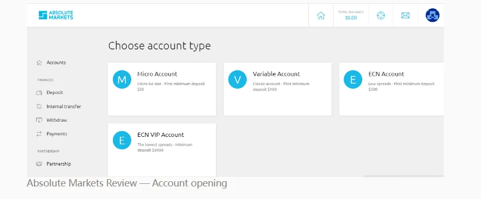
Task: Open Accounts in the sidebar
Action: pyautogui.click(x=56, y=63)
